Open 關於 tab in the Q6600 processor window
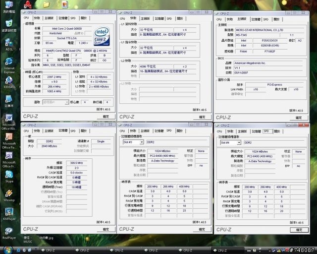 coord(84,18)
